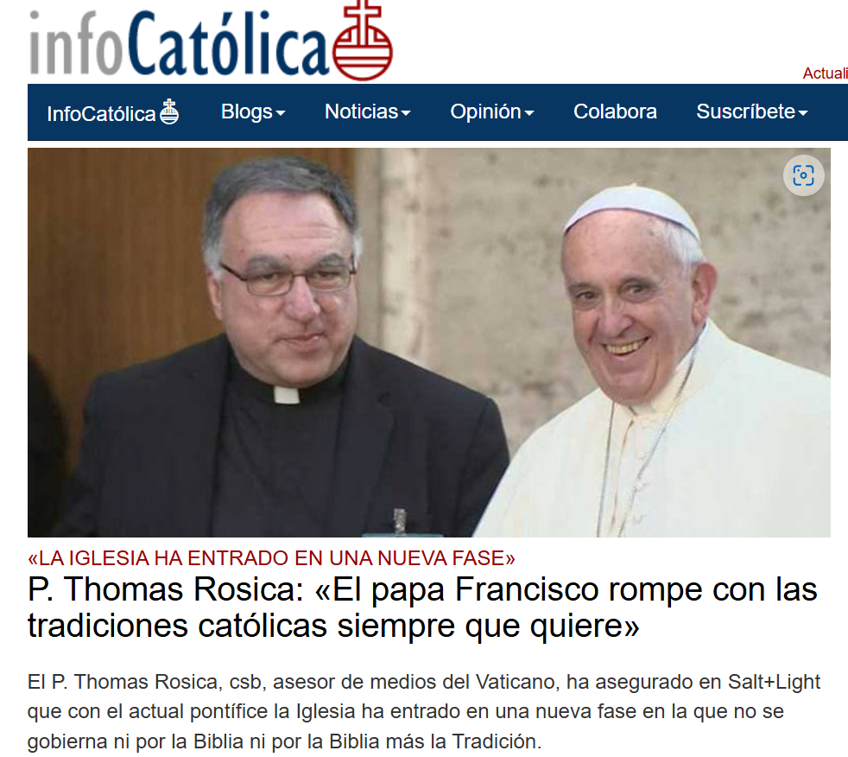Click the blue Católica wordmark in header
Image resolution: width=848 pixels, height=757 pixels.
pyautogui.click(x=229, y=42)
